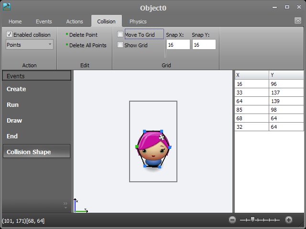Open the Points collision type dropdown
Screen dimensions: 306x229
[30, 45]
